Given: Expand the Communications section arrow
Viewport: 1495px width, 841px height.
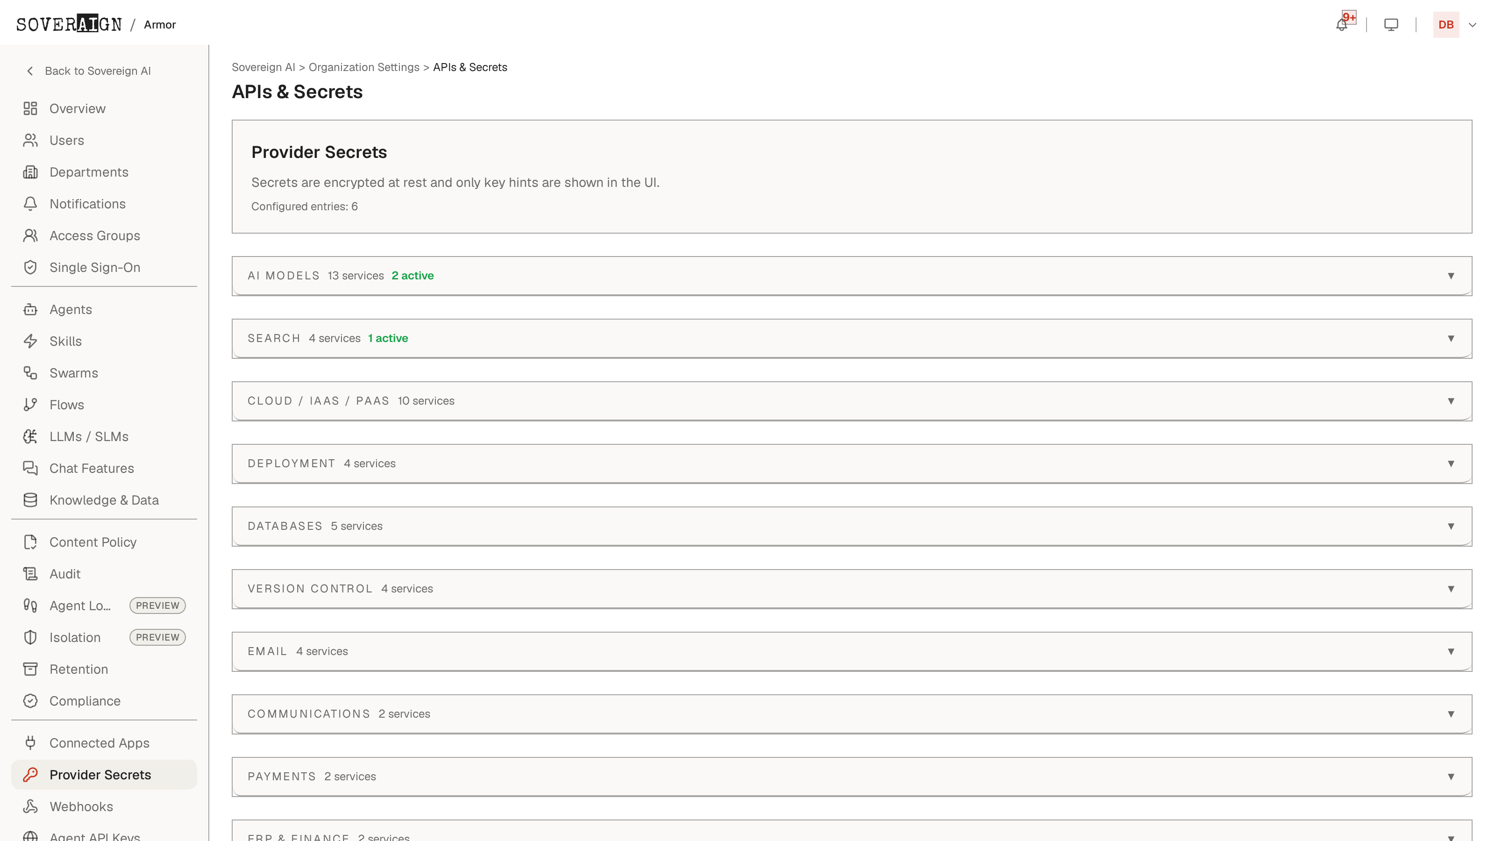Looking at the screenshot, I should (1451, 714).
